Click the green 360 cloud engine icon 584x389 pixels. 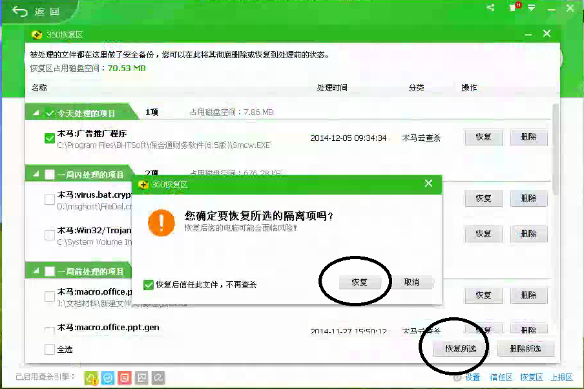point(90,377)
